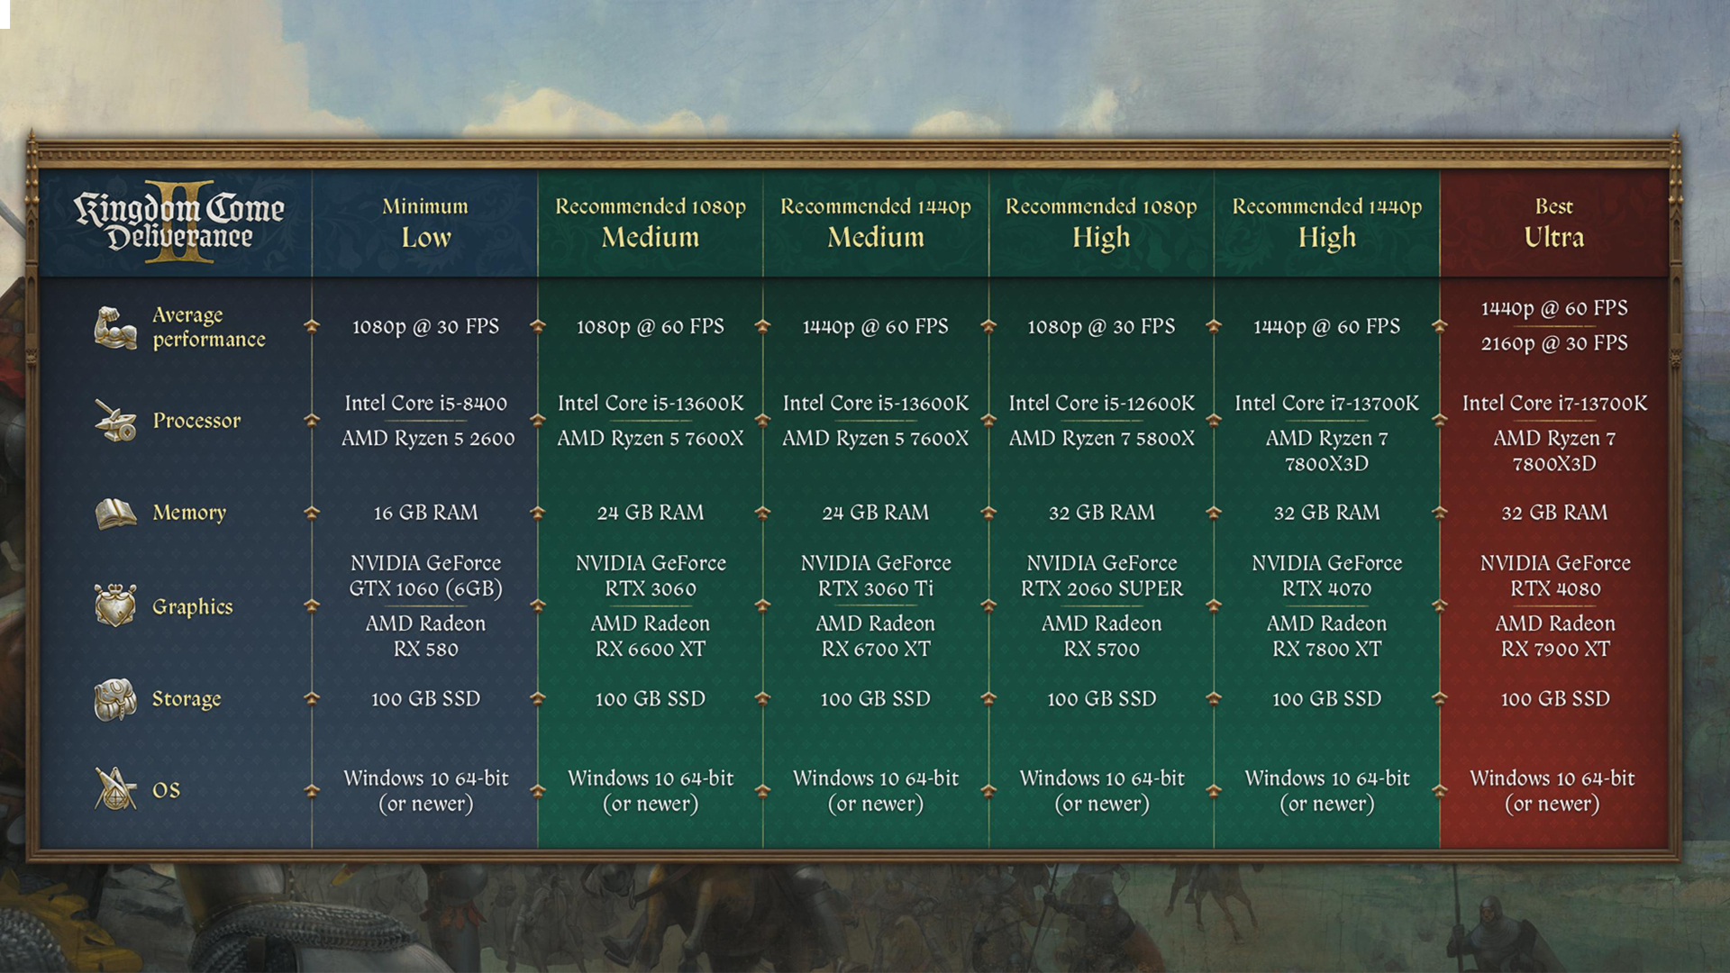Viewport: 1730px width, 973px height.
Task: Click AMD Radeon RX 7900 XT text
Action: pos(1555,636)
